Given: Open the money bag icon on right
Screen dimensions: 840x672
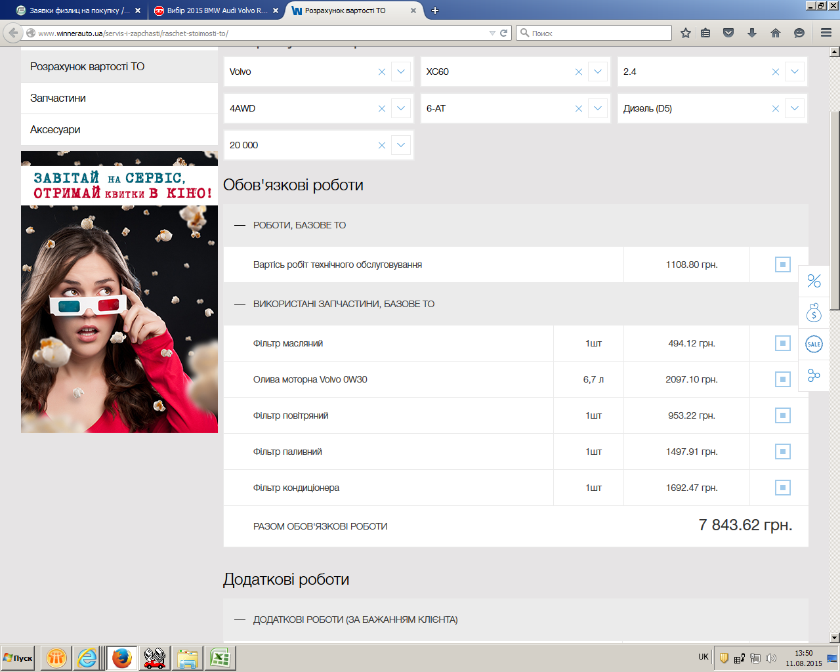Looking at the screenshot, I should coord(814,312).
